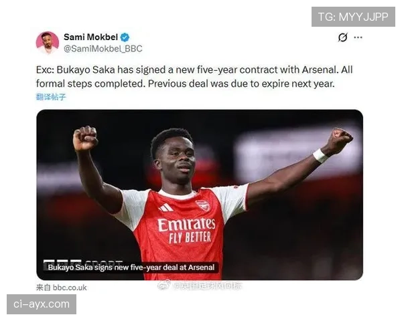This screenshot has width=402, height=321.
Task: Click the Weibo logo watermark below the image
Action: click(x=164, y=285)
